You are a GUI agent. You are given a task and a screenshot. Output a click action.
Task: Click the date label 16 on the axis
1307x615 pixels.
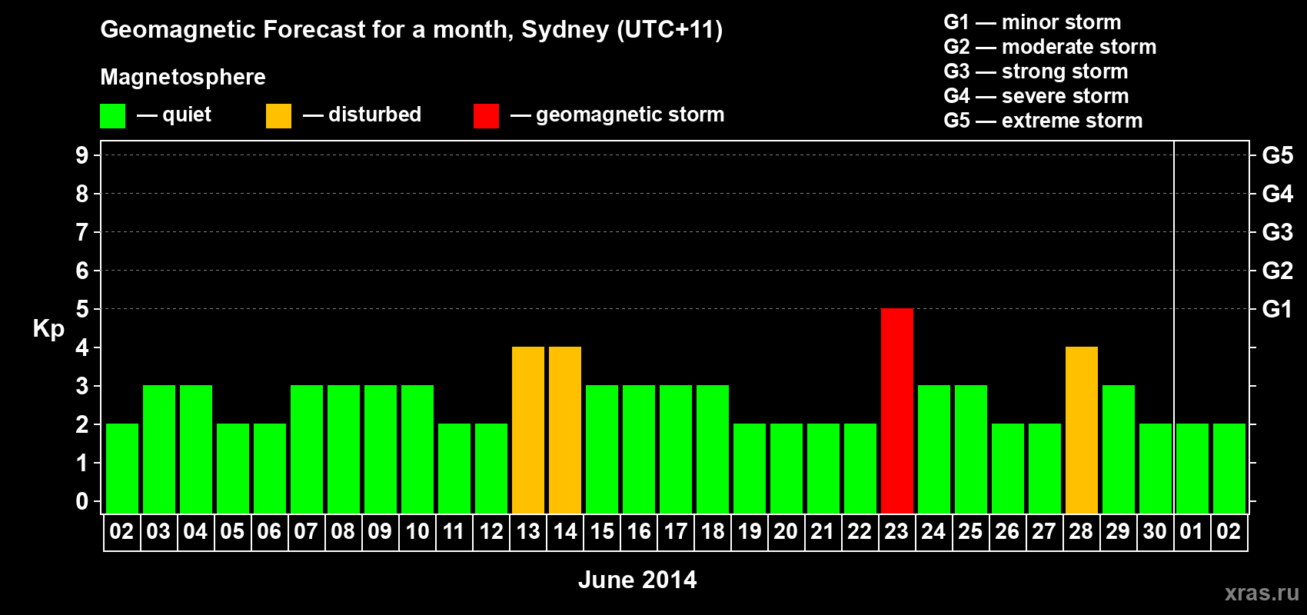[638, 531]
